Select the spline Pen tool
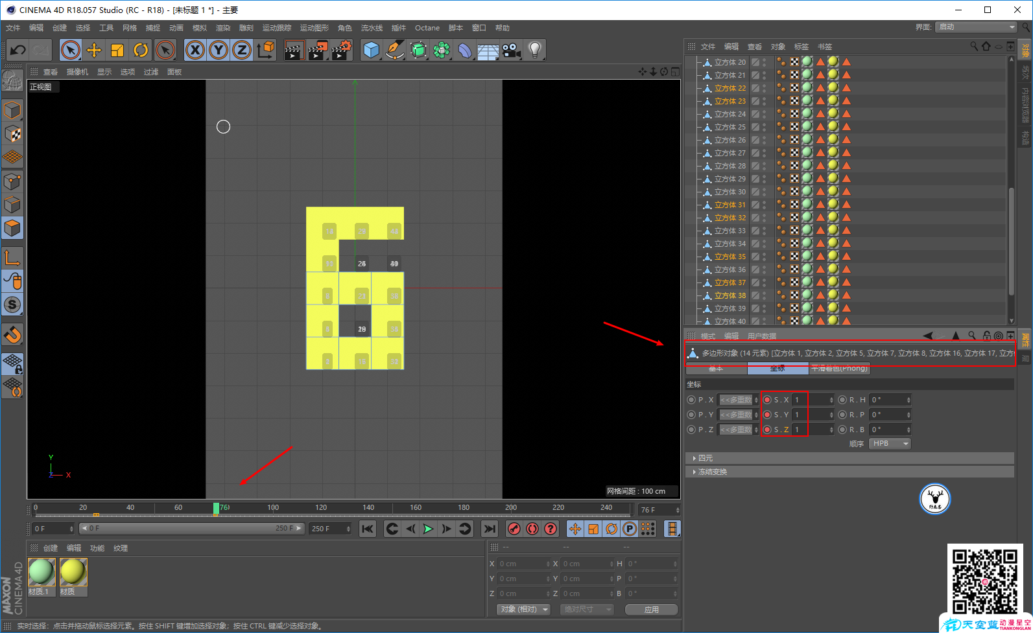Screen dimensions: 1033x633 pyautogui.click(x=394, y=50)
